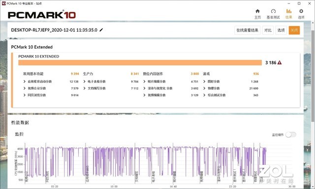Click the Compare (对比) button
Screen dimensions: 315x189
(x=268, y=30)
